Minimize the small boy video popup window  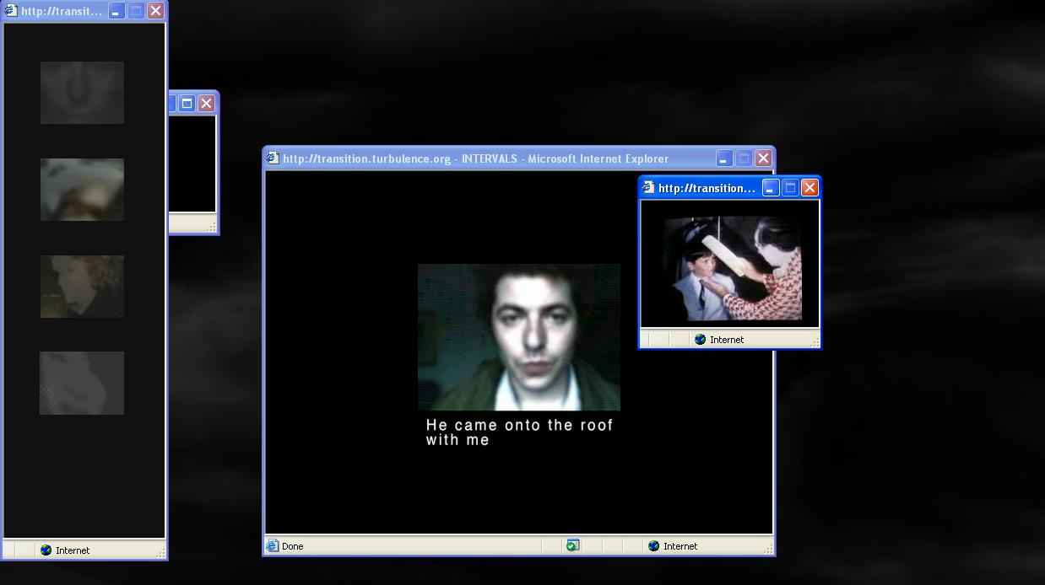(x=771, y=188)
